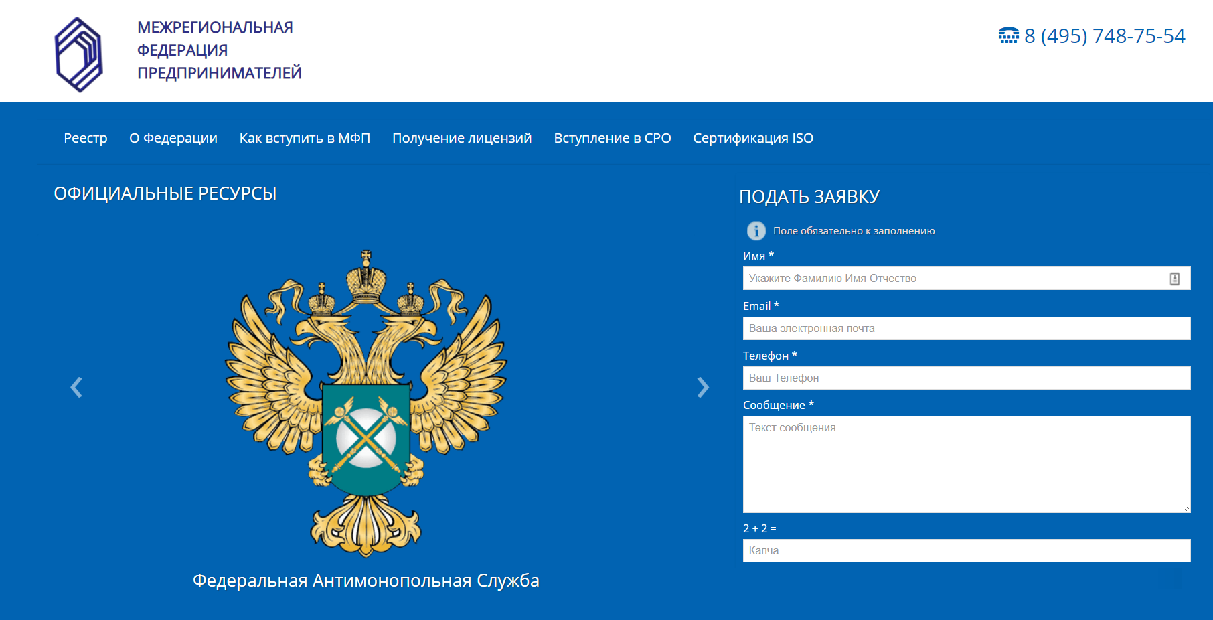Open Получение лицензий page
Screen dimensions: 1213x620
tap(462, 138)
